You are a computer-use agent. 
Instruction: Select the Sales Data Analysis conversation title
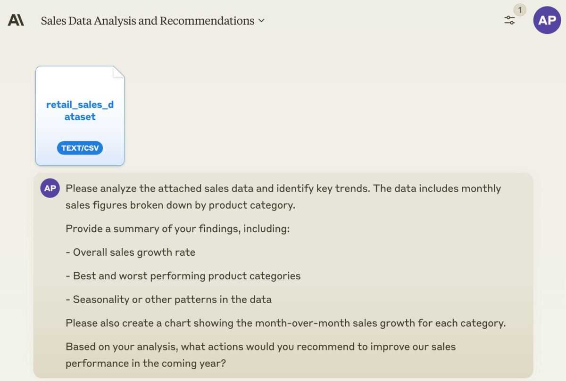[x=147, y=21]
